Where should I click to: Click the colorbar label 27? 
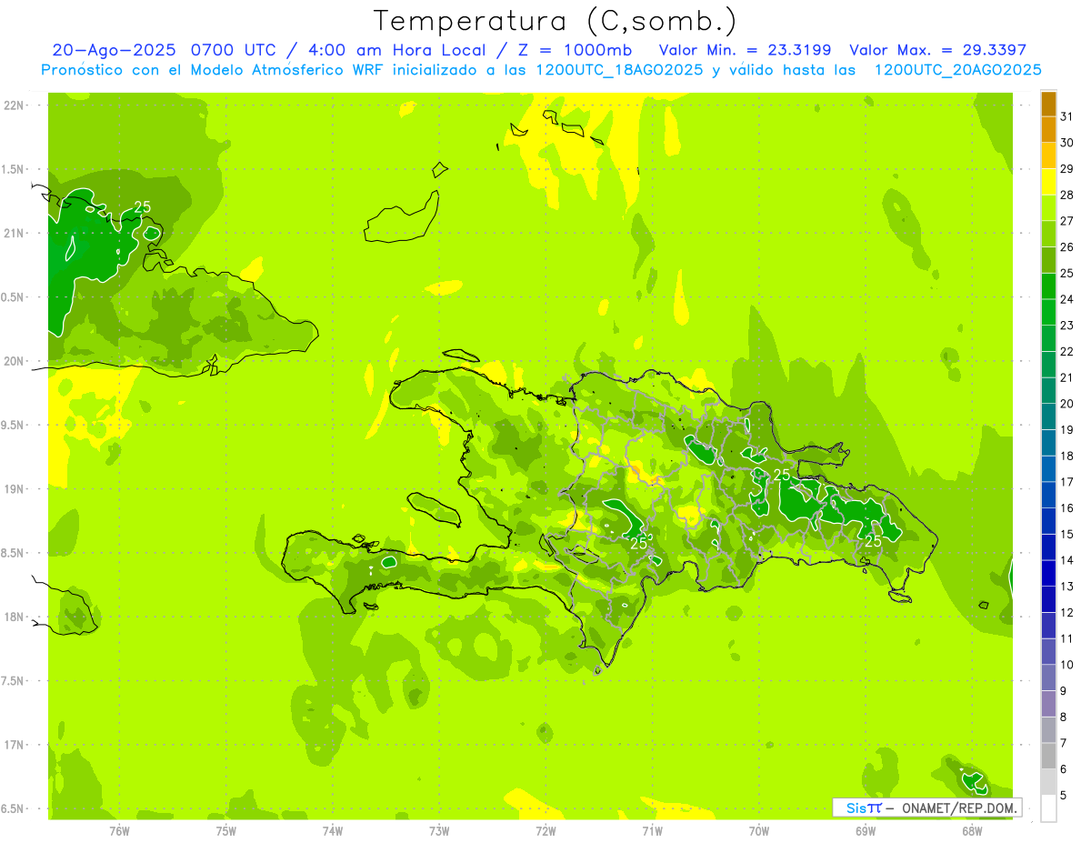tap(1067, 221)
